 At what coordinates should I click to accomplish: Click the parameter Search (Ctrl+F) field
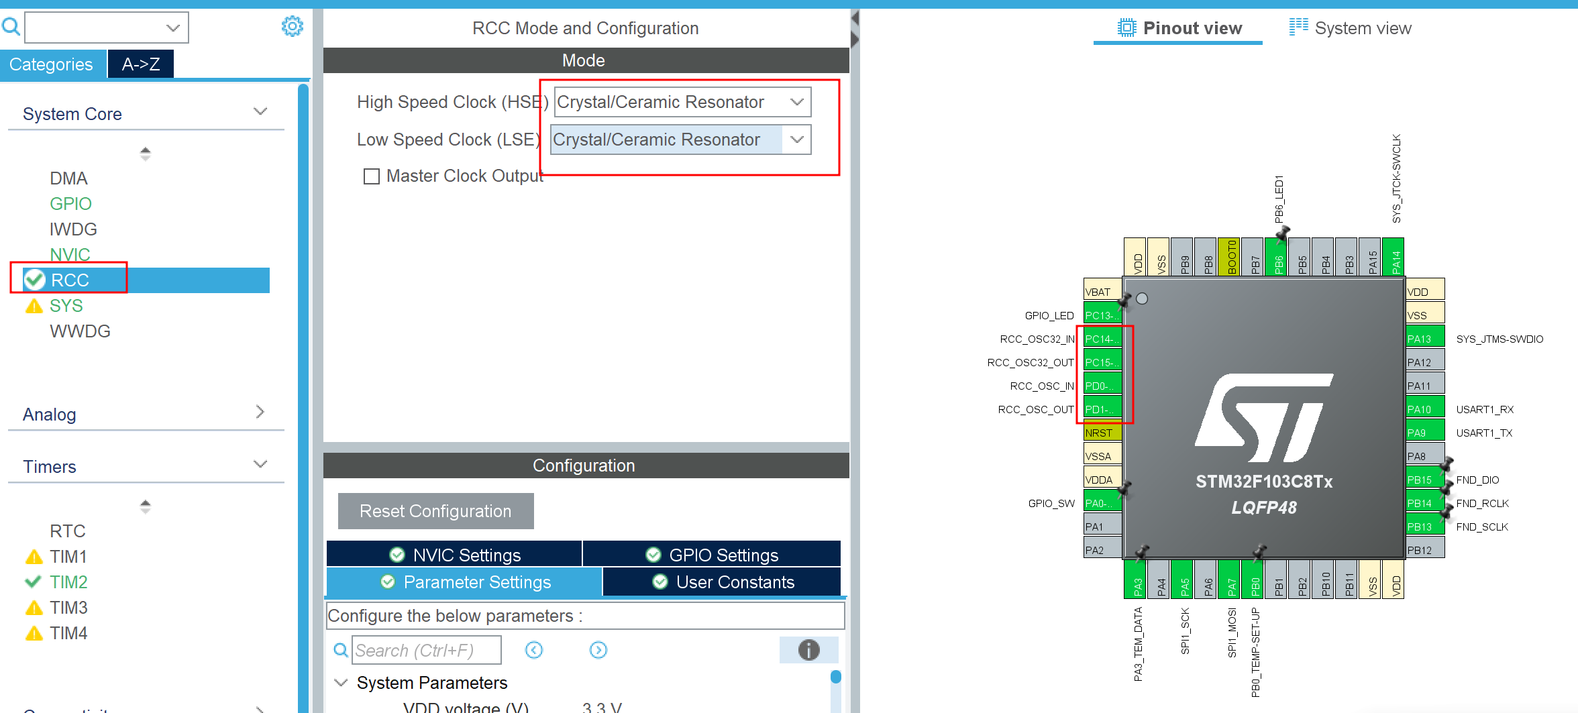click(x=426, y=650)
